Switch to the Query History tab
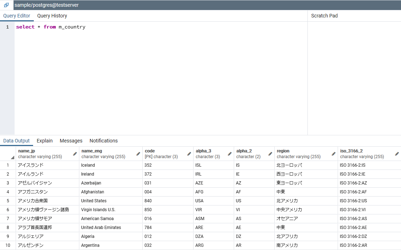Screen dimensions: 401x250 [52, 16]
